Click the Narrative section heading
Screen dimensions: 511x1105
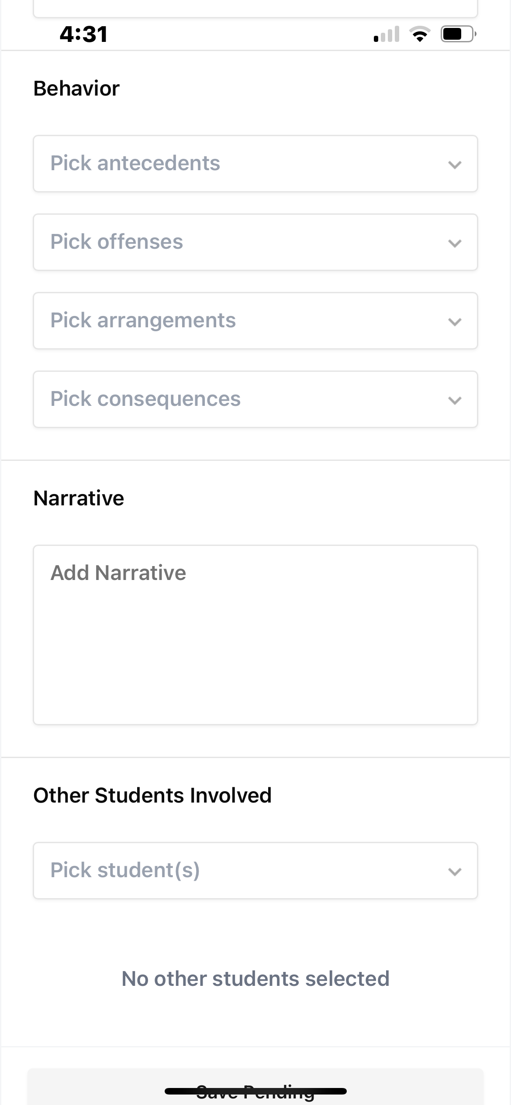point(79,498)
